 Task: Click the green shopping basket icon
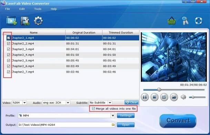(171, 21)
